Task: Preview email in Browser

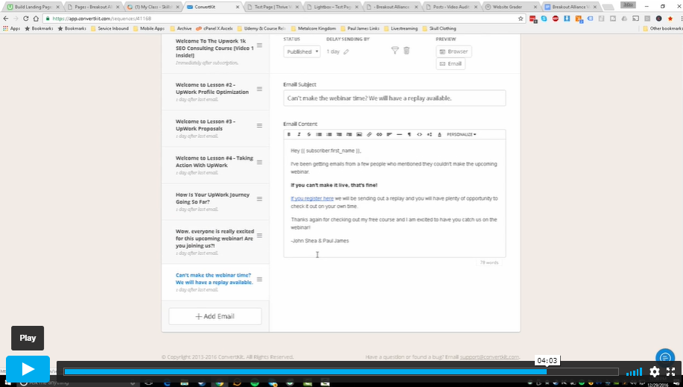Action: pyautogui.click(x=454, y=51)
